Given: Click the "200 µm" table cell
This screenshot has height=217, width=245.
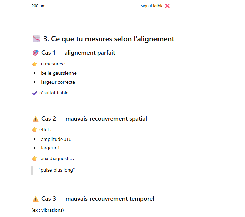Looking at the screenshot, I should tap(38, 6).
